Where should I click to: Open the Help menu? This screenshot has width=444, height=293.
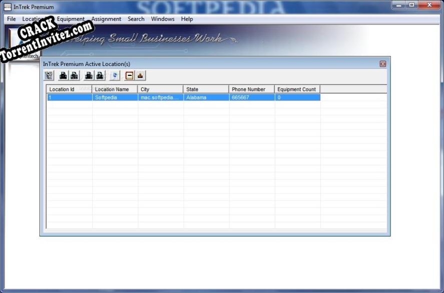click(x=187, y=18)
